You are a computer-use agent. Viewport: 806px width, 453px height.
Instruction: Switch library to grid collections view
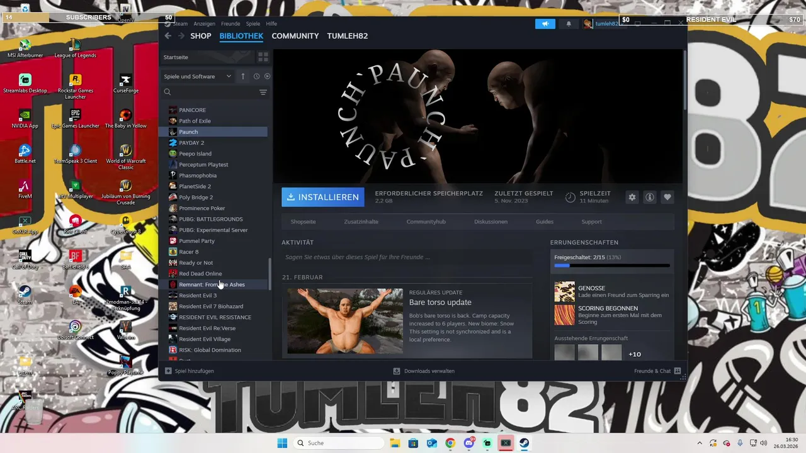click(263, 57)
